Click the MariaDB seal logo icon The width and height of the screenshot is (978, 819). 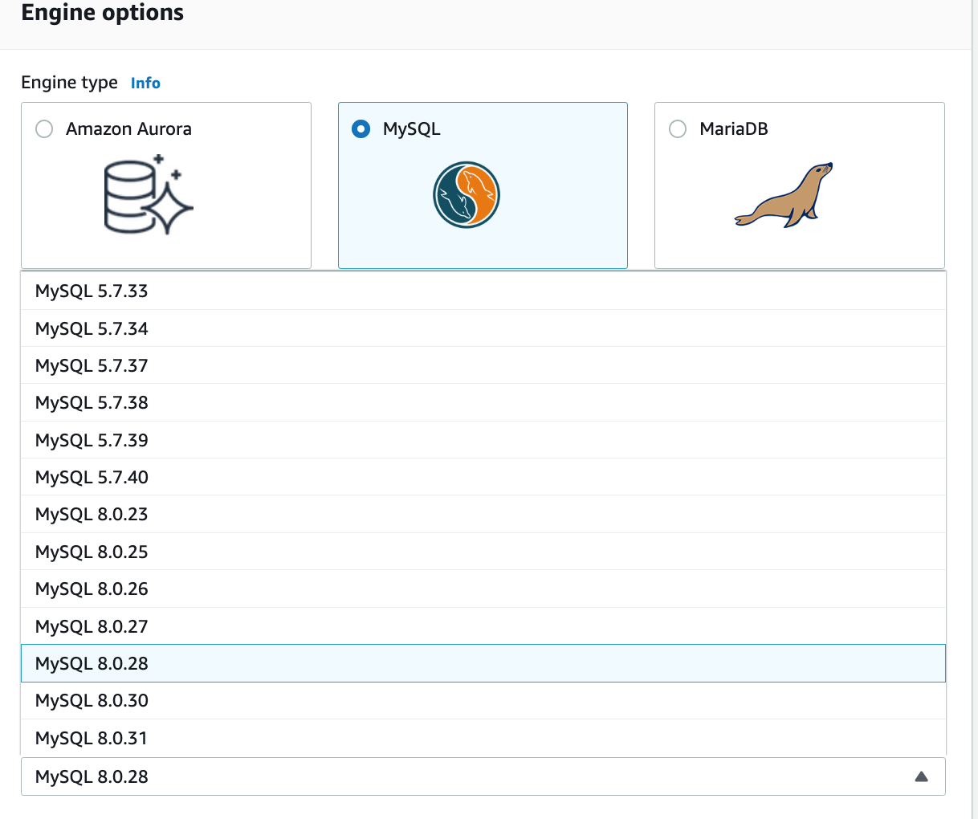[782, 194]
